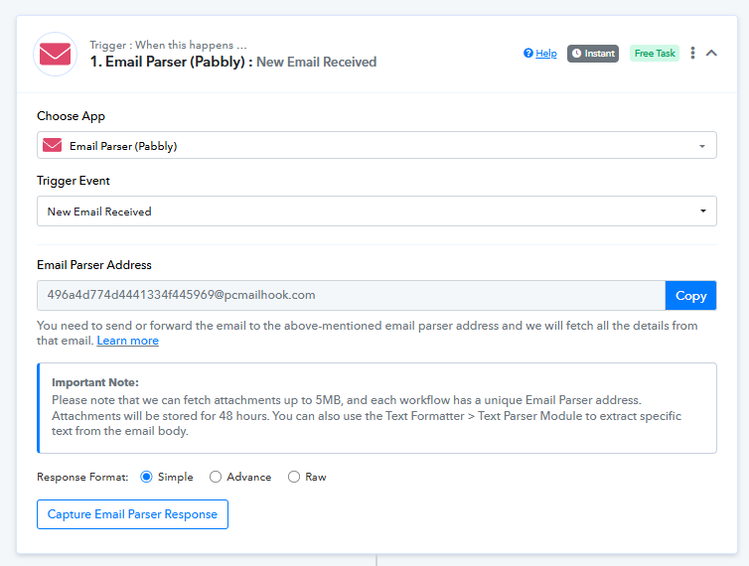This screenshot has width=749, height=566.
Task: Click the Email Parser envelope icon in header
Action: click(55, 54)
